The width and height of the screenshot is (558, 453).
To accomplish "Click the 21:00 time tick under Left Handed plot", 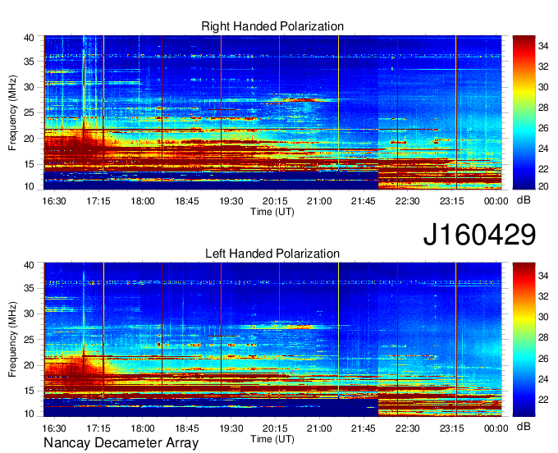I will [x=319, y=428].
